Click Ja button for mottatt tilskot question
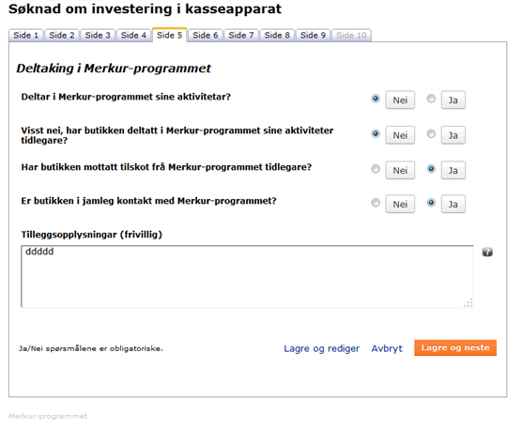 coord(453,171)
